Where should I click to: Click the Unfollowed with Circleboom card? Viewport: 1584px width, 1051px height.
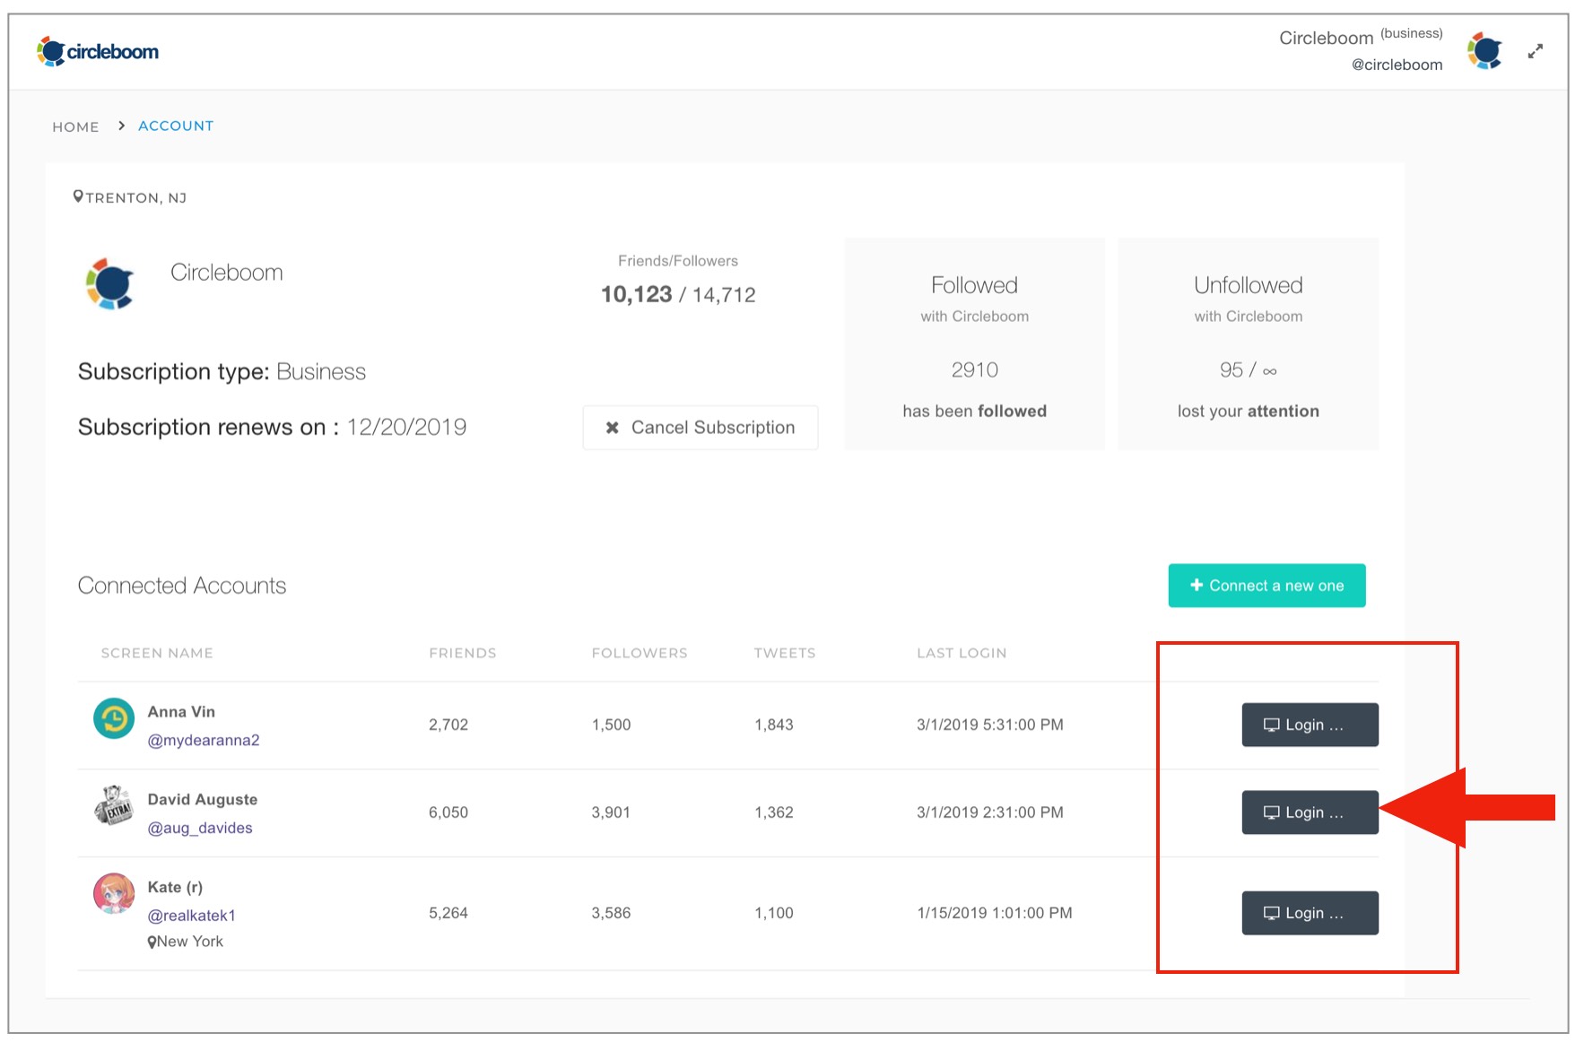[1248, 343]
